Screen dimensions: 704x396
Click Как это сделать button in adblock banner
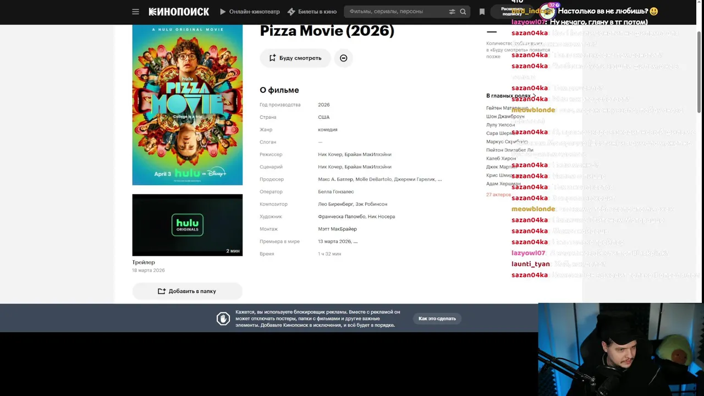(x=437, y=318)
